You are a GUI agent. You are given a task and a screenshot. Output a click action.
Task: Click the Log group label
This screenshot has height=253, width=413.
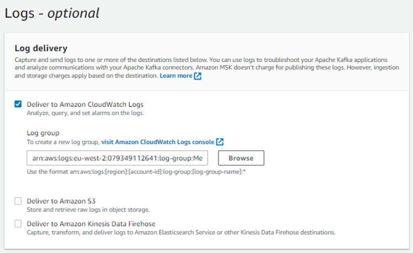pyautogui.click(x=43, y=133)
